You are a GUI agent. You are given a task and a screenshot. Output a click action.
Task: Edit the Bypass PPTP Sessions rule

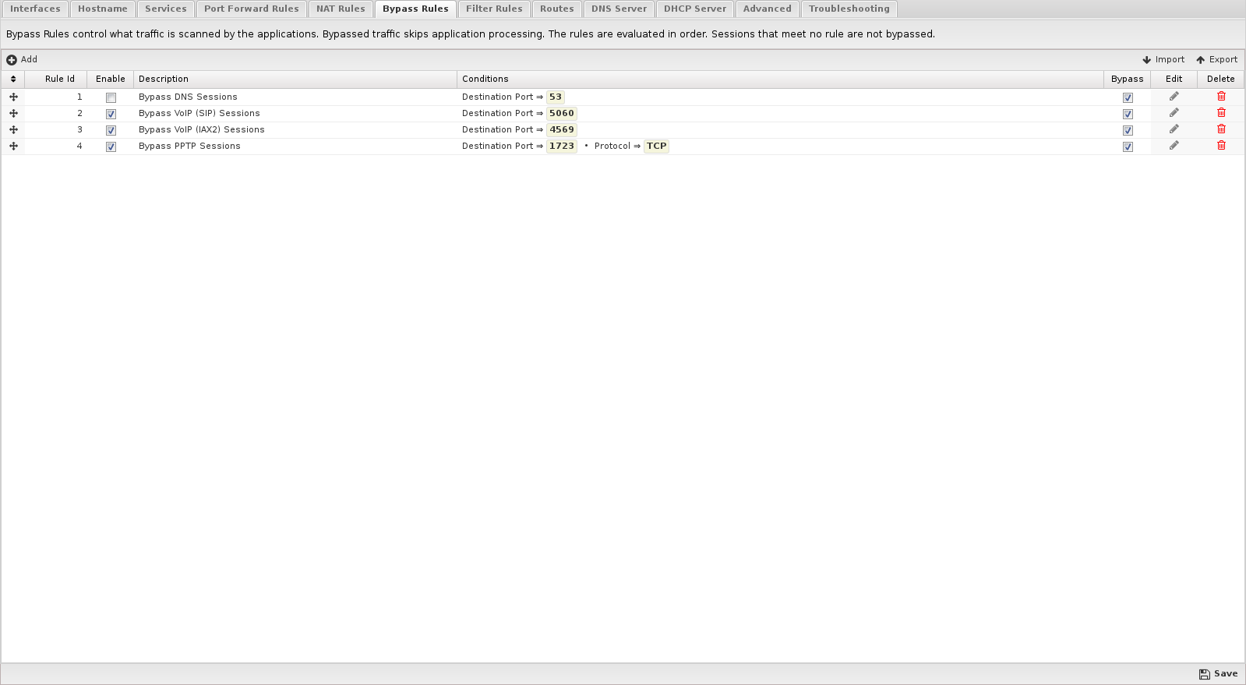1174,146
